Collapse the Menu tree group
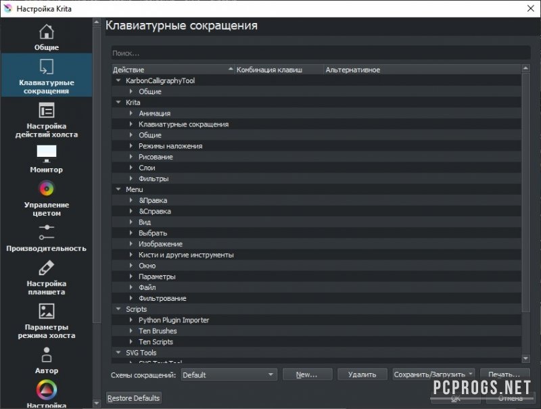This screenshot has width=541, height=409. pyautogui.click(x=118, y=189)
